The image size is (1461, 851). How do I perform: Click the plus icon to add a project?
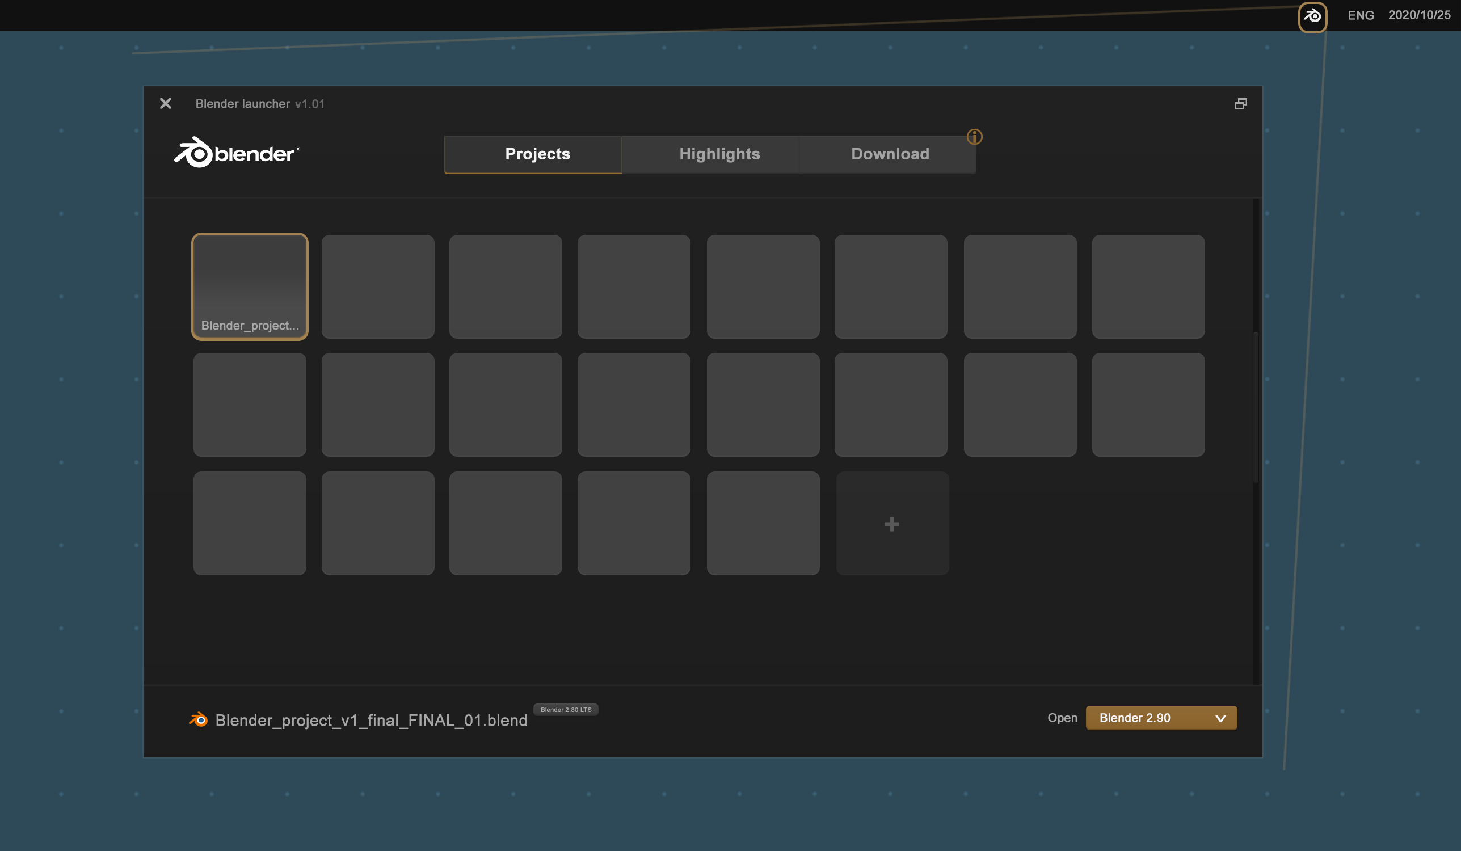point(892,524)
